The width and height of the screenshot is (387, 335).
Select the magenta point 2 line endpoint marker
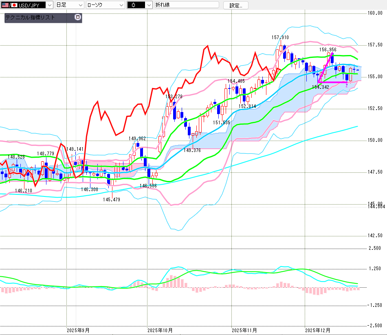pos(347,83)
